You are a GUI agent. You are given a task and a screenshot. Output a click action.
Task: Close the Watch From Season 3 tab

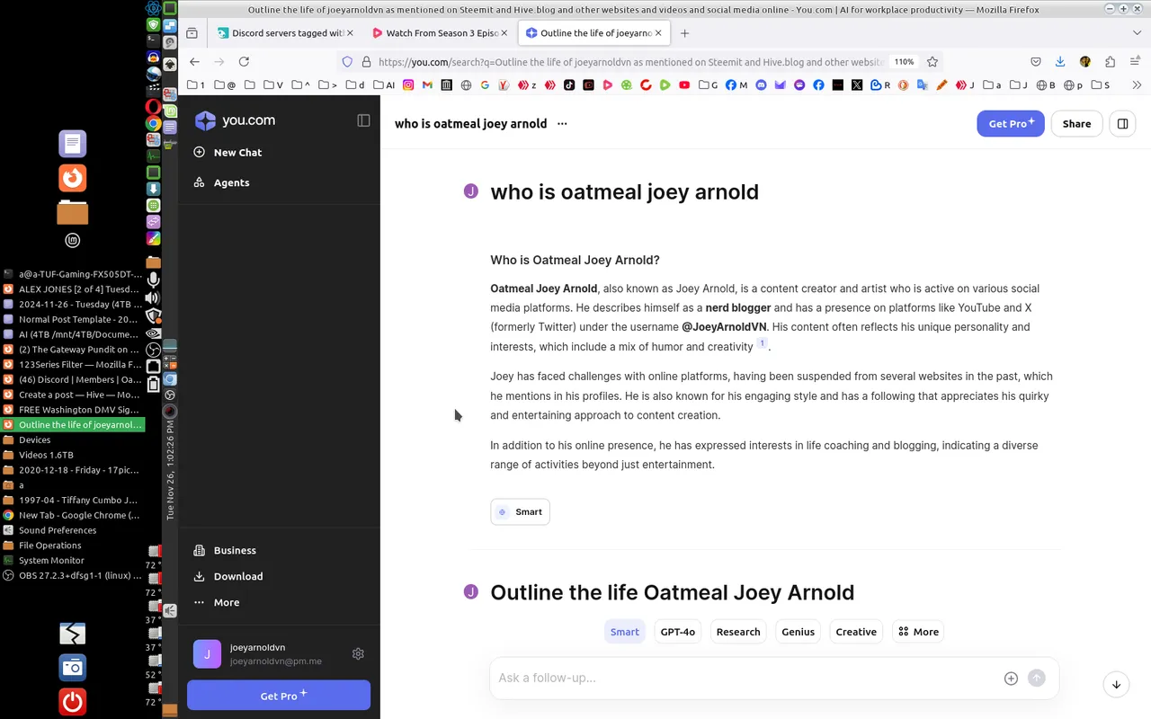(504, 33)
